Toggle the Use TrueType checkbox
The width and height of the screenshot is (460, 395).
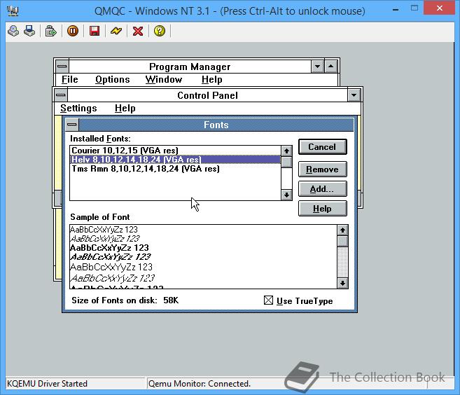tap(268, 300)
